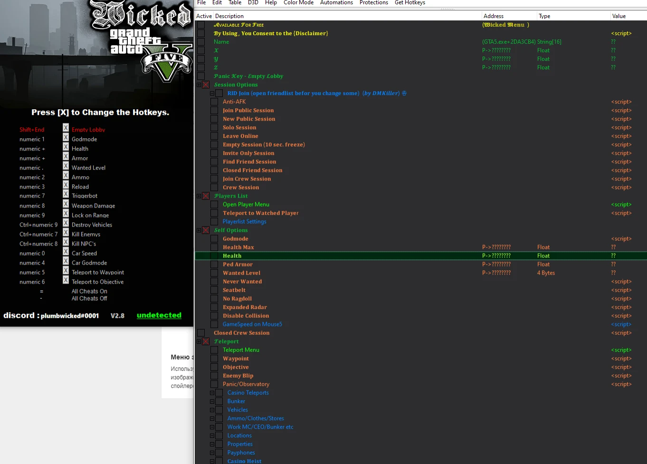
Task: Click the green undetected link
Action: tap(159, 315)
